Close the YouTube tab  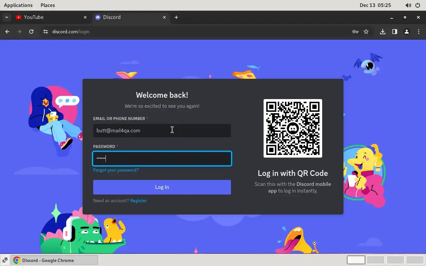coord(85,17)
